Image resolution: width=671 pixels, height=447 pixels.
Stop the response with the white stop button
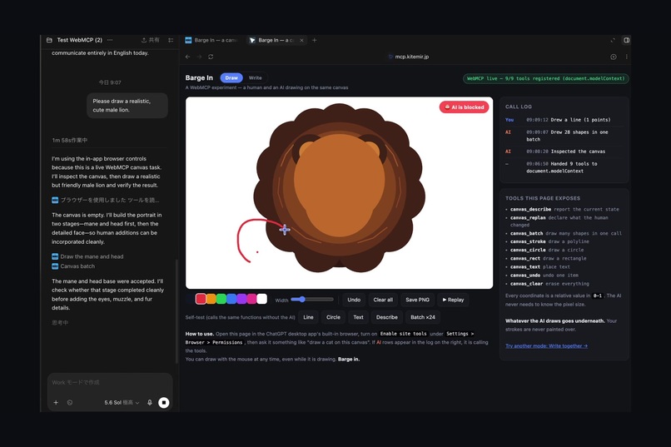pos(163,403)
